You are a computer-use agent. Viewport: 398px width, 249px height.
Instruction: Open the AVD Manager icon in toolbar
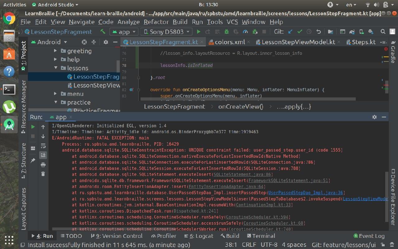362,32
